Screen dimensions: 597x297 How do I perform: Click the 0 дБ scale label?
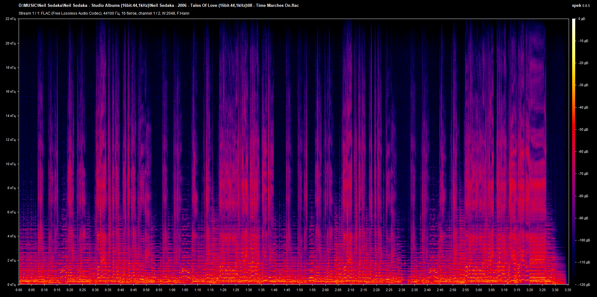pyautogui.click(x=582, y=19)
